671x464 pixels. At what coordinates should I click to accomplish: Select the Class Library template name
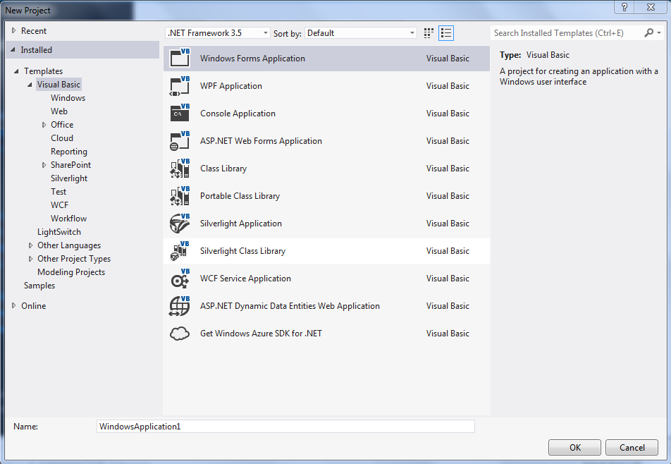[x=223, y=169]
